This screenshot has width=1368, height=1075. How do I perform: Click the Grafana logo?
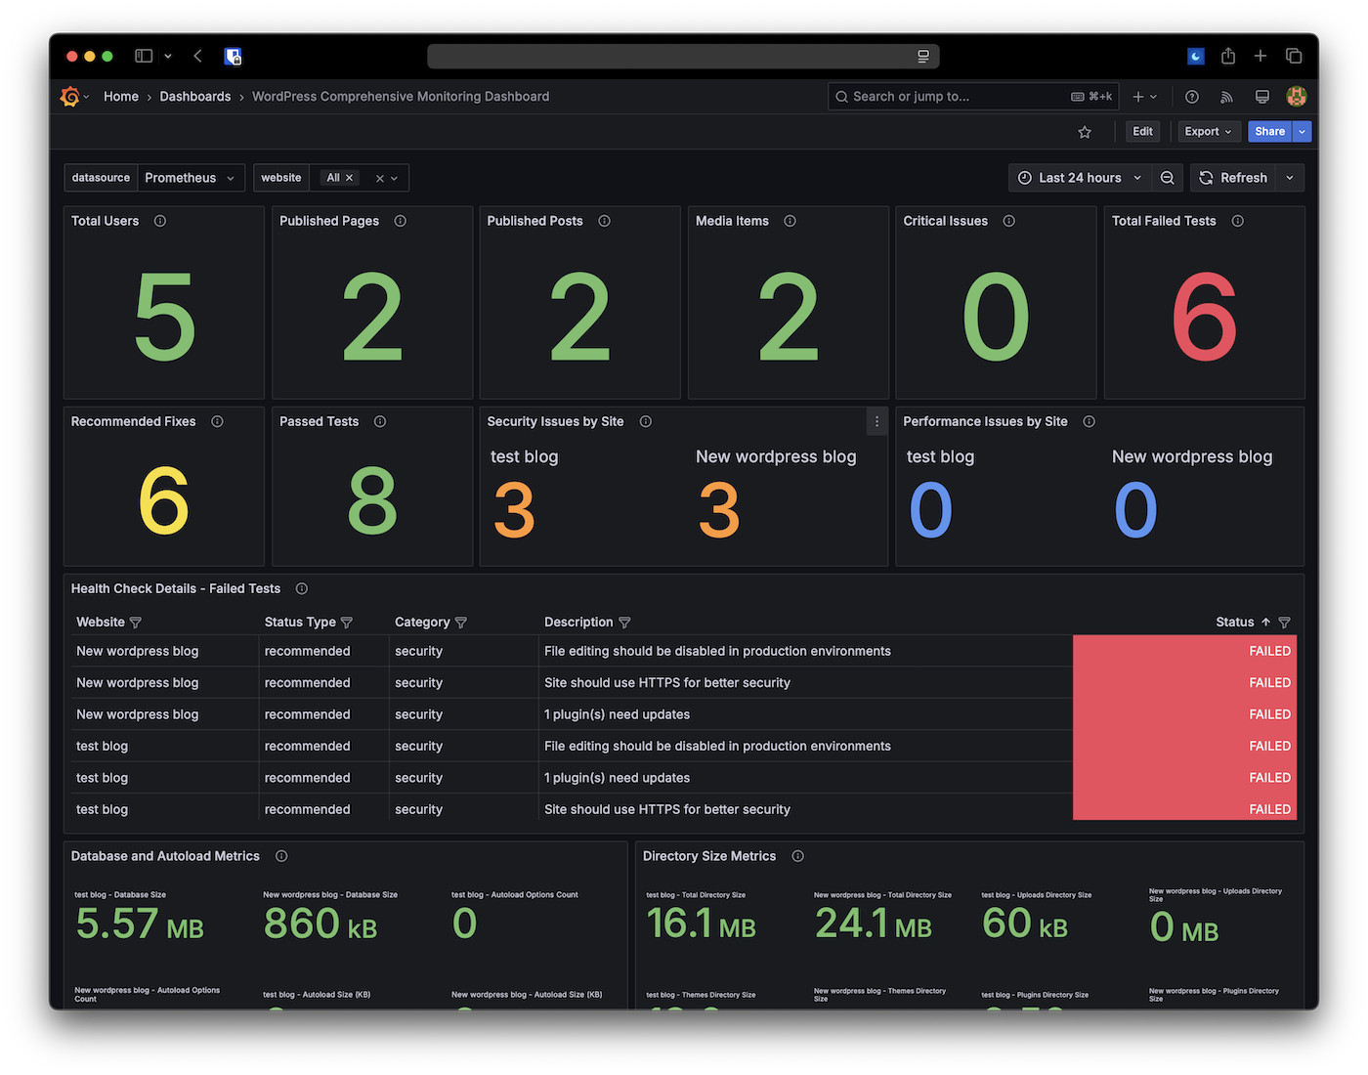click(x=69, y=96)
